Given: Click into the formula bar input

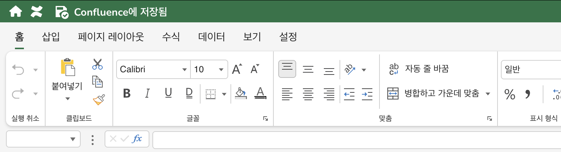Looking at the screenshot, I should click(x=355, y=139).
